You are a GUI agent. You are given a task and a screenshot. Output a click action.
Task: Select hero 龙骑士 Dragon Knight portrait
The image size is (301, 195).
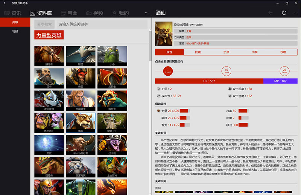point(112,78)
